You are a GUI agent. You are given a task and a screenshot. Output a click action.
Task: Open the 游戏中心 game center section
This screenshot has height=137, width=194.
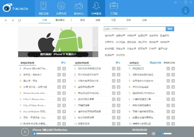click(79, 8)
